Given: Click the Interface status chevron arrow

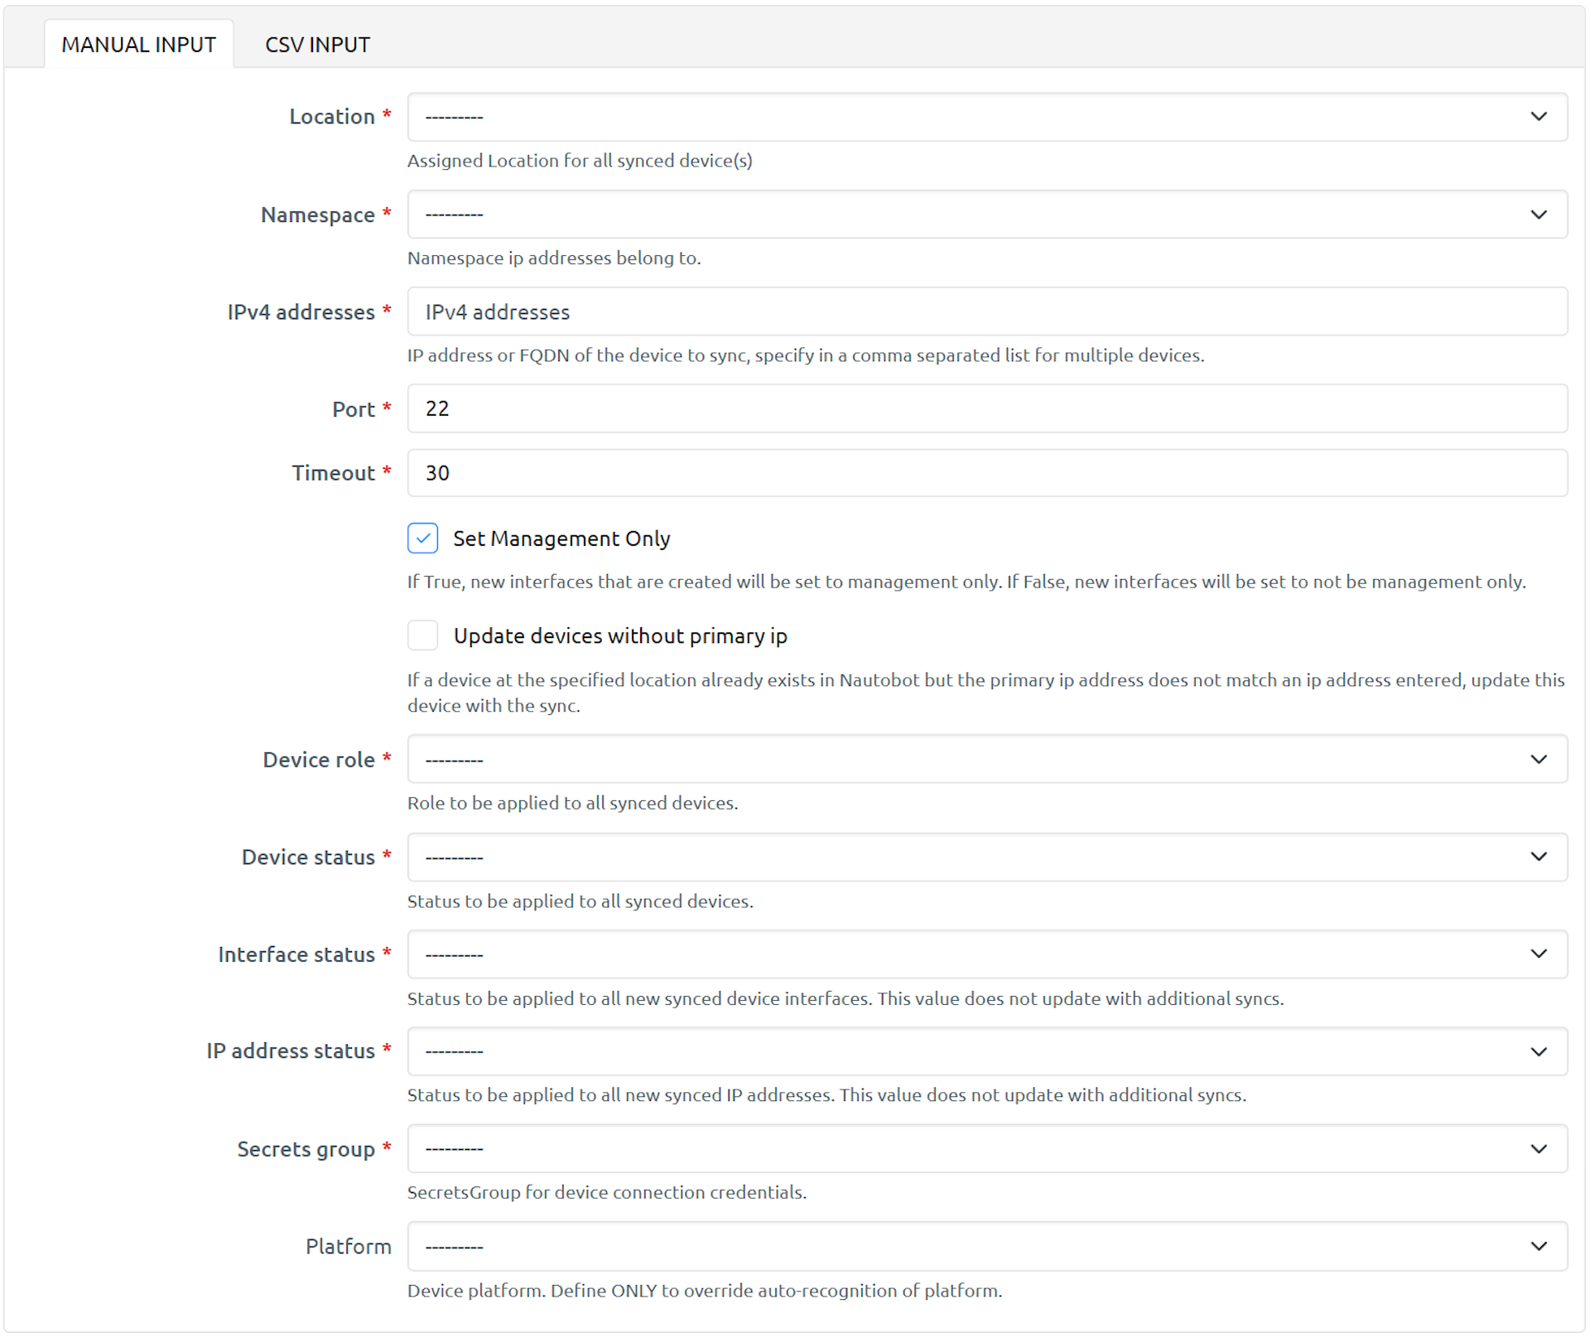Looking at the screenshot, I should tap(1538, 954).
